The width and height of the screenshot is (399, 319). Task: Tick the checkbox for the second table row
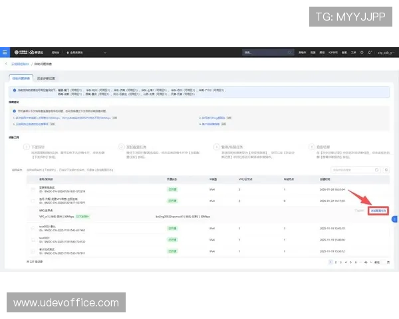[x=31, y=200]
